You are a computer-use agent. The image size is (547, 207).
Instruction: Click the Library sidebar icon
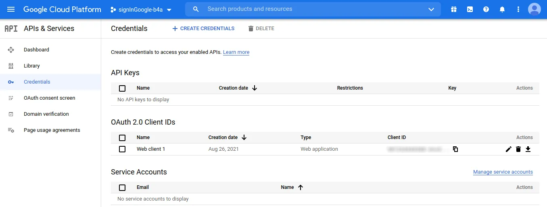[x=11, y=66]
